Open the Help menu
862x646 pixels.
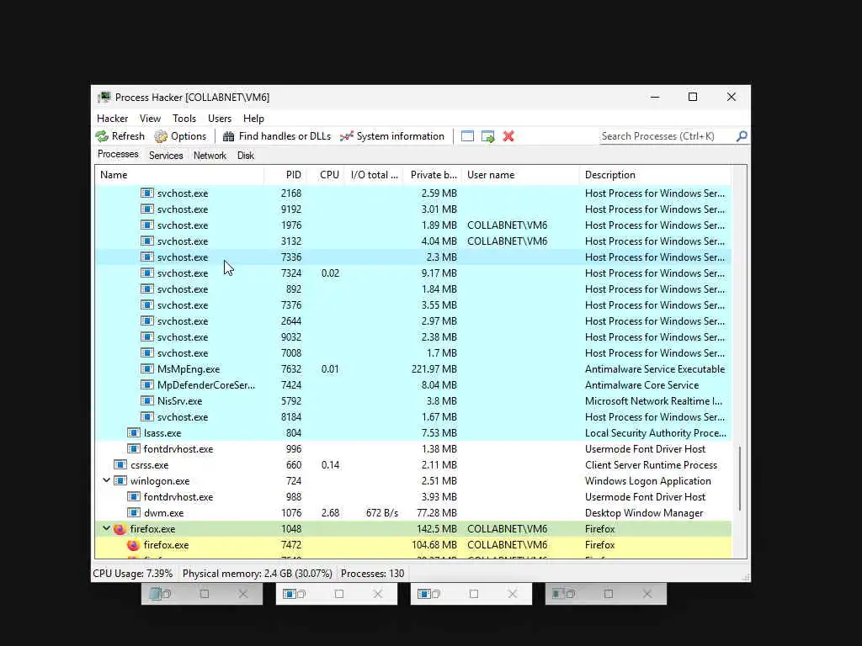pyautogui.click(x=253, y=119)
